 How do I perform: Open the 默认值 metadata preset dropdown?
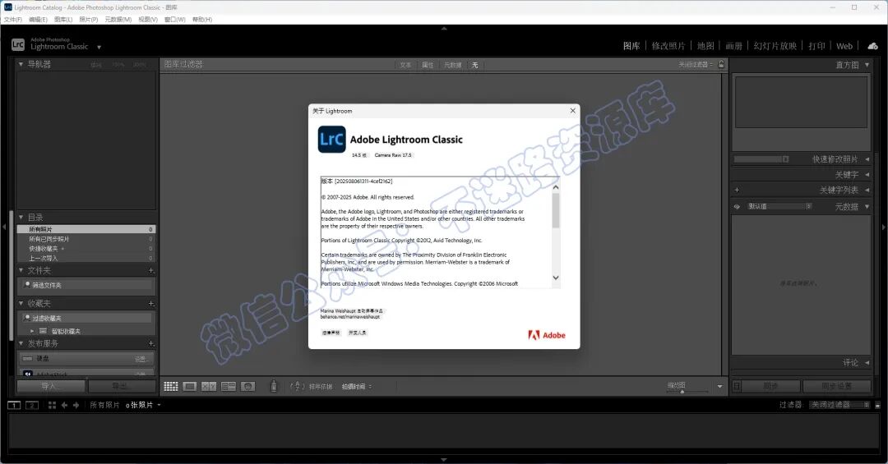(x=779, y=206)
